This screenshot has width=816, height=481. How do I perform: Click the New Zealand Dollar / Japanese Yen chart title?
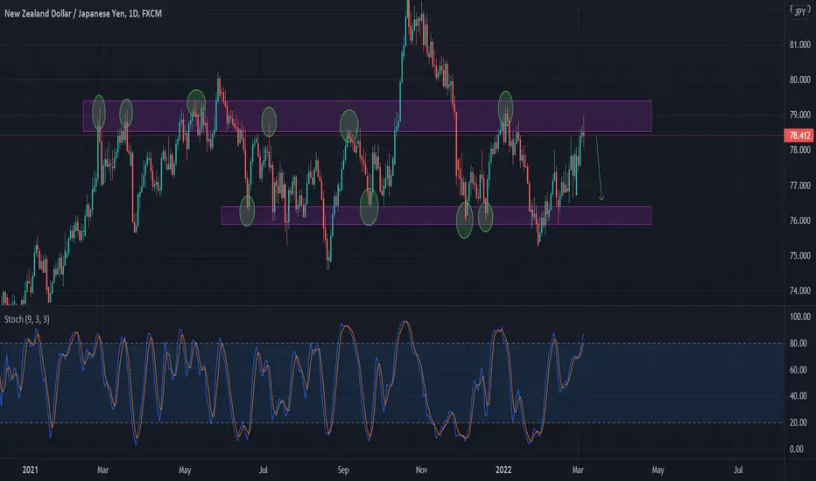(x=83, y=13)
